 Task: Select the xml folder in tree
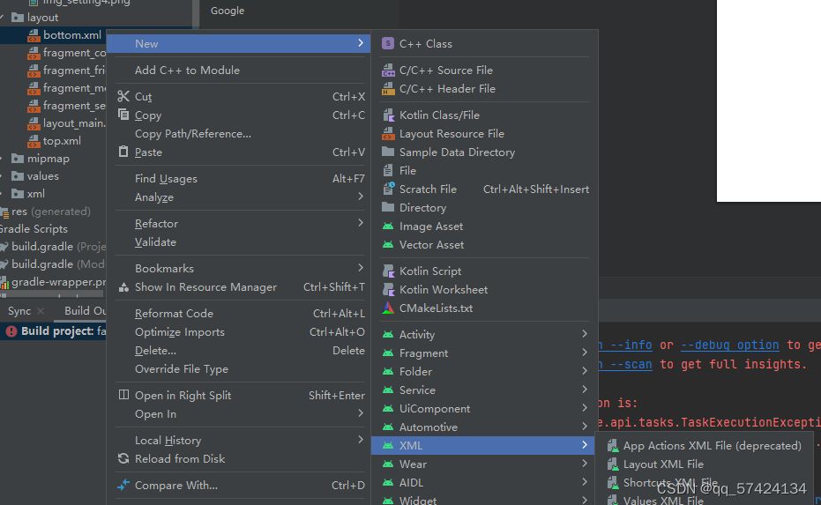(x=35, y=194)
